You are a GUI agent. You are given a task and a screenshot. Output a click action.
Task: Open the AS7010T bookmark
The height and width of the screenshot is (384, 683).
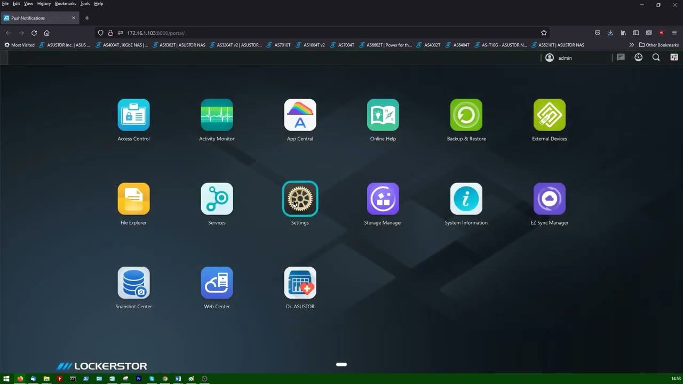pyautogui.click(x=279, y=45)
